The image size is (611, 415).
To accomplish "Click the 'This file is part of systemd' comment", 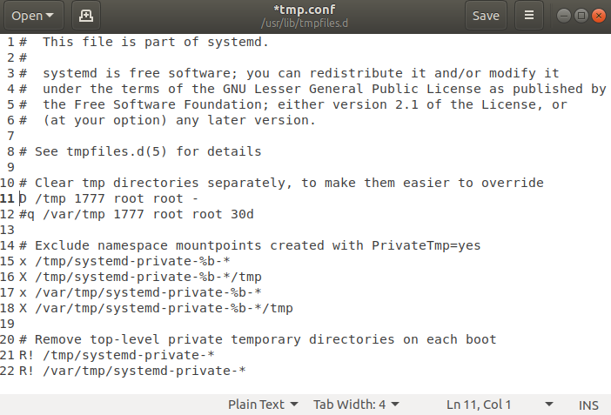I will (x=155, y=42).
